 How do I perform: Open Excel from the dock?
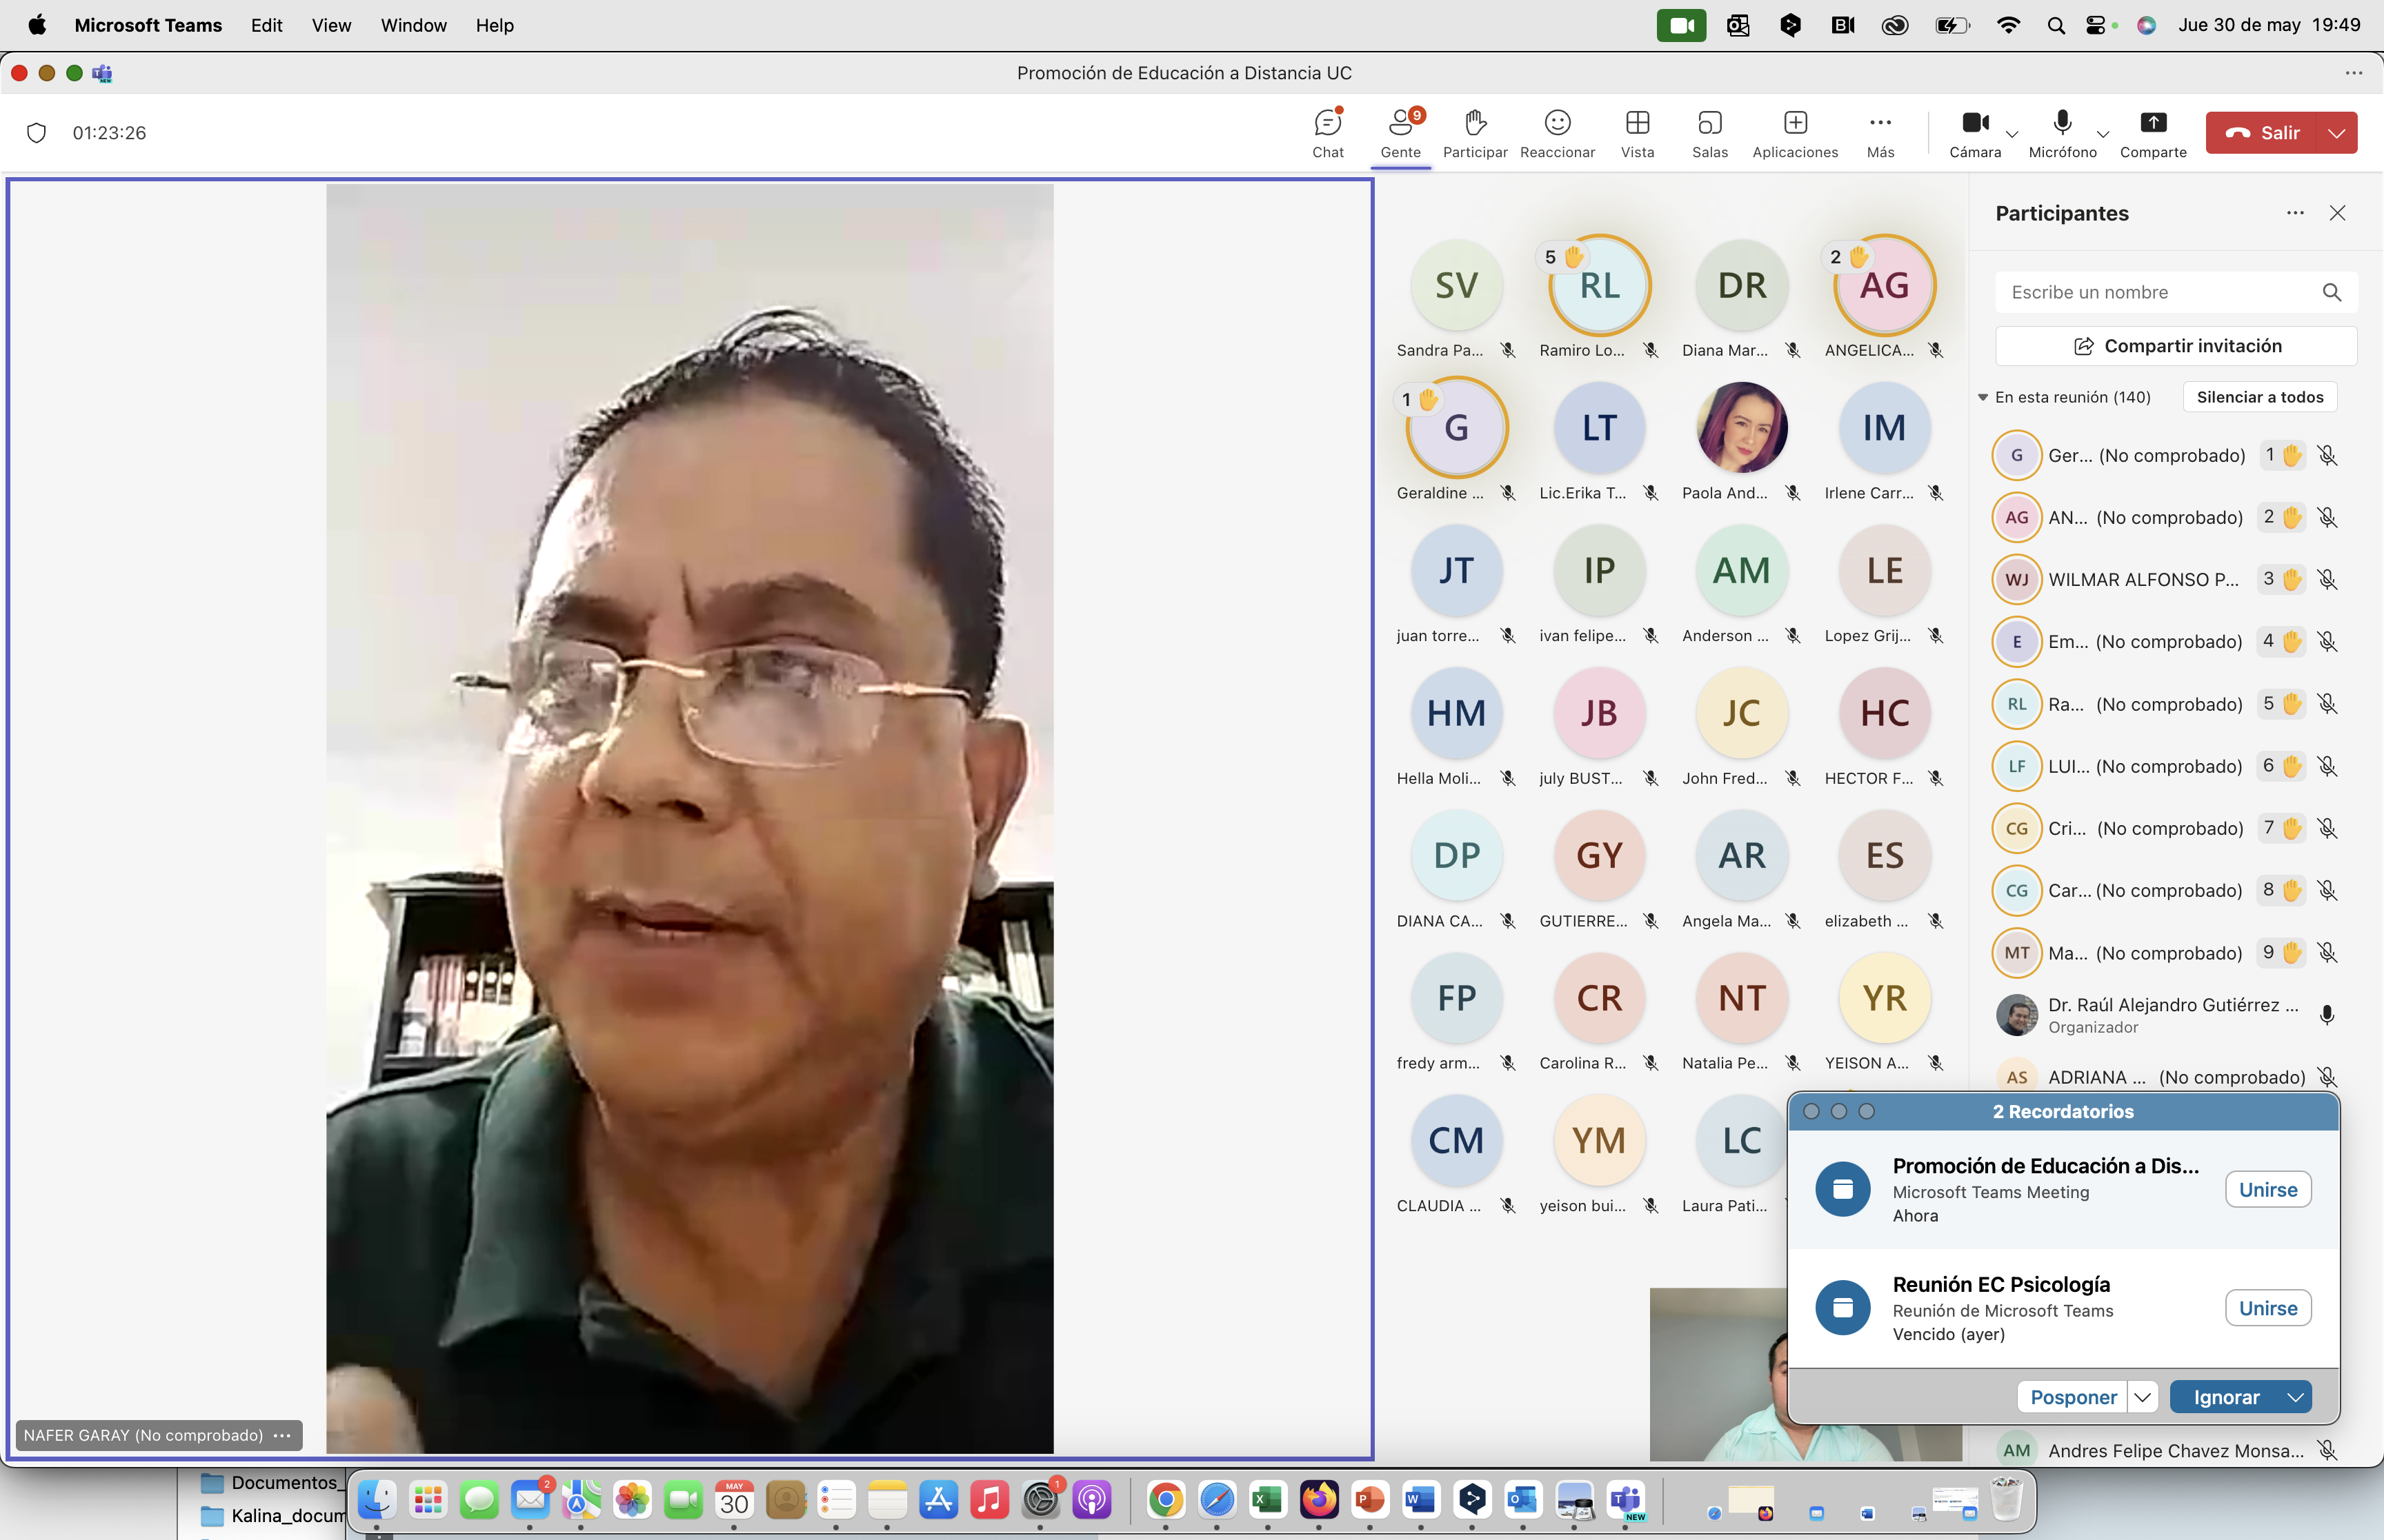[x=1267, y=1500]
